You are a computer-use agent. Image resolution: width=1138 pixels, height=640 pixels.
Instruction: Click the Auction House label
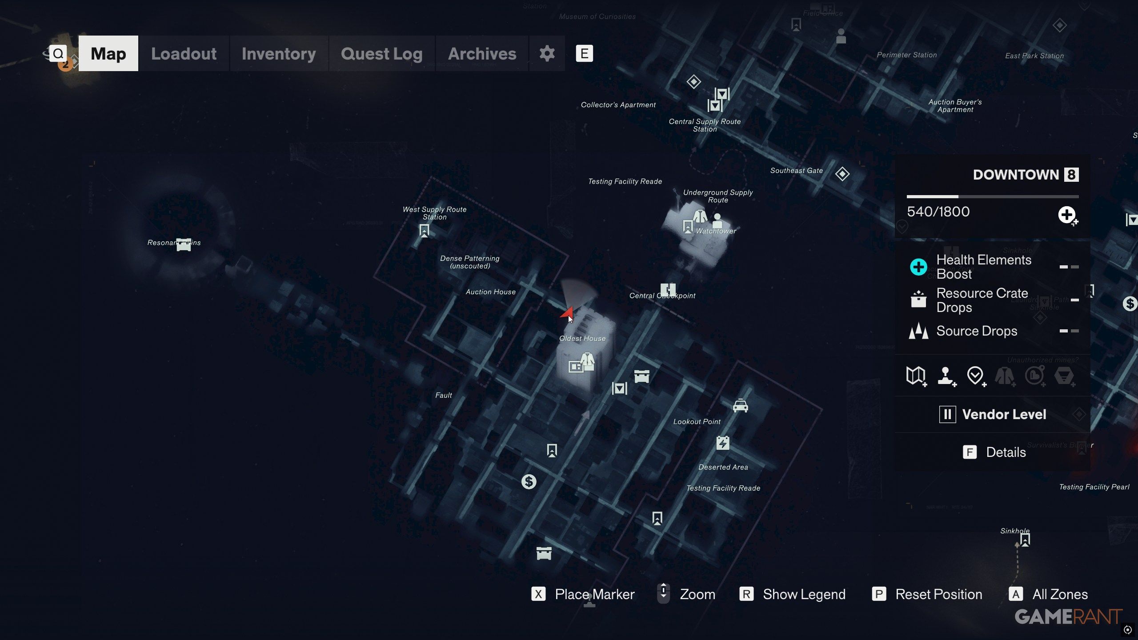[x=491, y=292]
